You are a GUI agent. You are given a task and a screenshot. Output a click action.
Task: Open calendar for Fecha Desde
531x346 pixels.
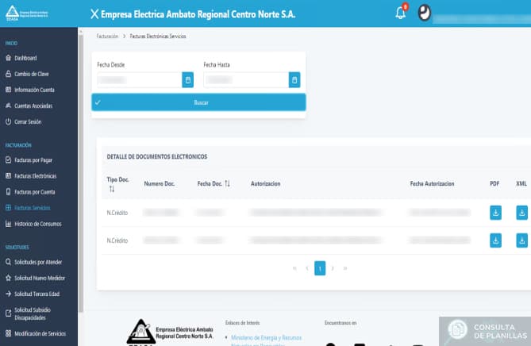(x=187, y=80)
